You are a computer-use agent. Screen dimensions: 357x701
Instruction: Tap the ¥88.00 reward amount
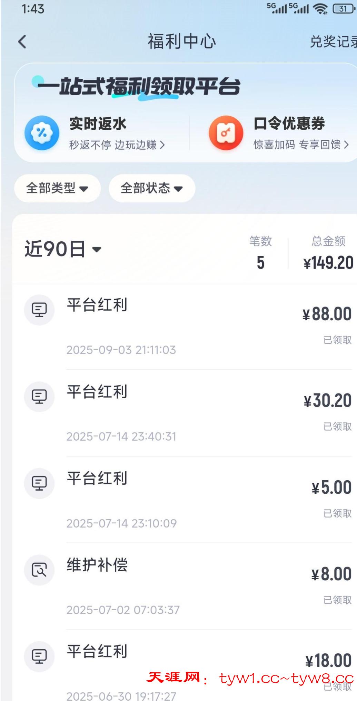point(327,314)
